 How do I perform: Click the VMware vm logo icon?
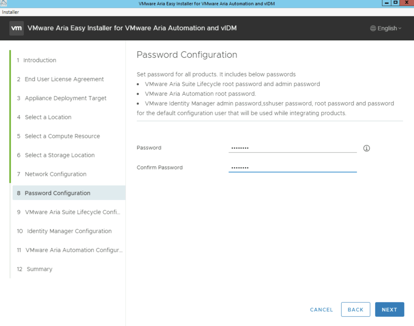click(16, 28)
